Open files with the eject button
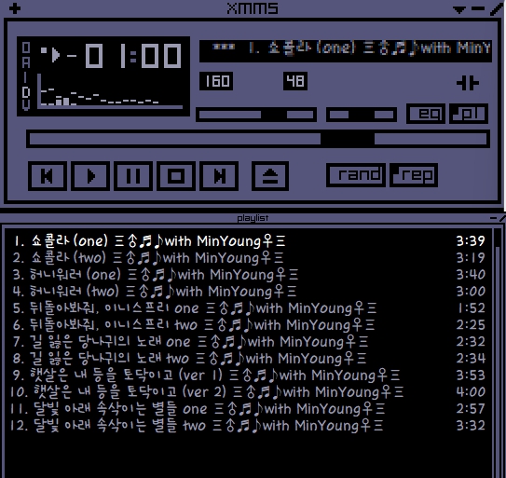This screenshot has width=506, height=478. click(x=270, y=176)
